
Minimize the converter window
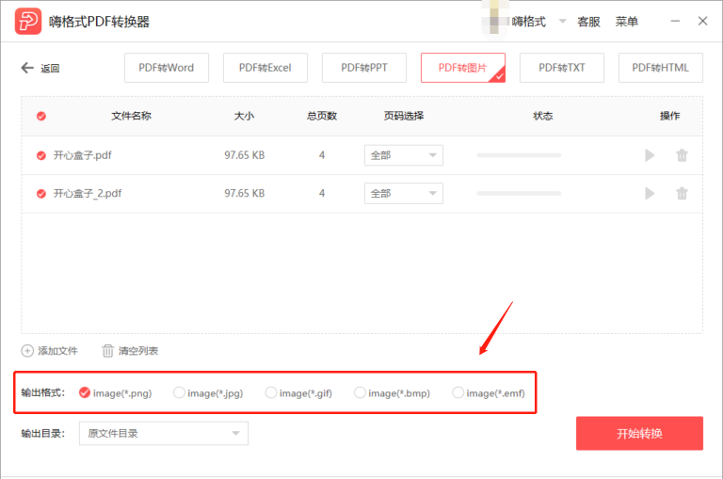[x=675, y=22]
